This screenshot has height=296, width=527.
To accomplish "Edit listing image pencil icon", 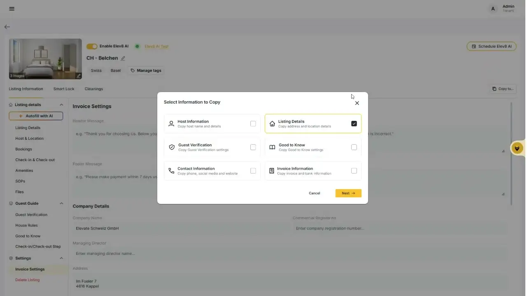I will pyautogui.click(x=78, y=76).
